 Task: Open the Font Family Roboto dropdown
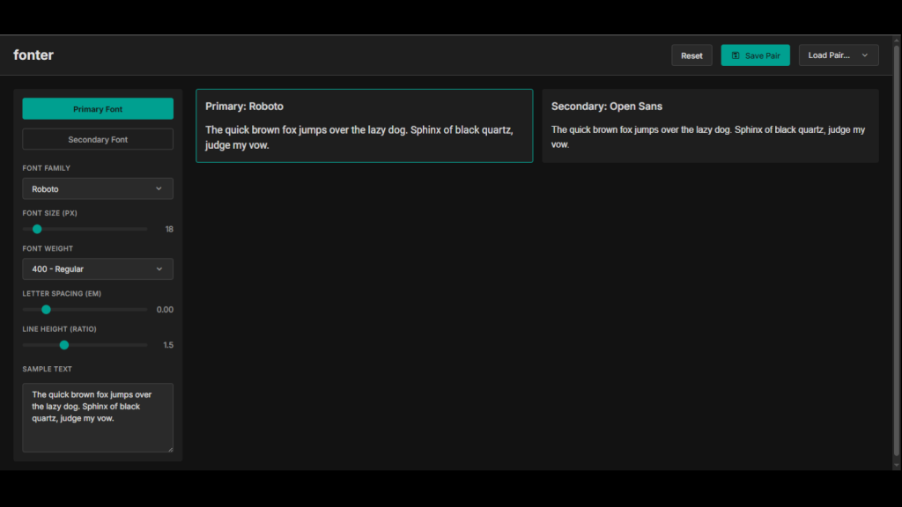pos(98,188)
